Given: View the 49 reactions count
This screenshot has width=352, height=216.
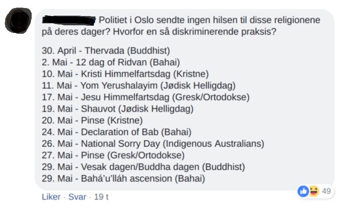Looking at the screenshot, I should [x=326, y=191].
